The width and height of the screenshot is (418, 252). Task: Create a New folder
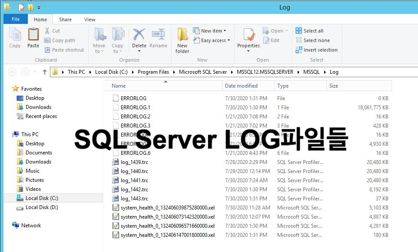tap(182, 40)
